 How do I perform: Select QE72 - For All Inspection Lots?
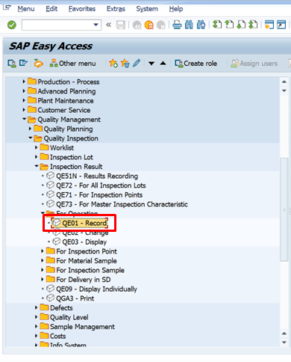point(101,185)
